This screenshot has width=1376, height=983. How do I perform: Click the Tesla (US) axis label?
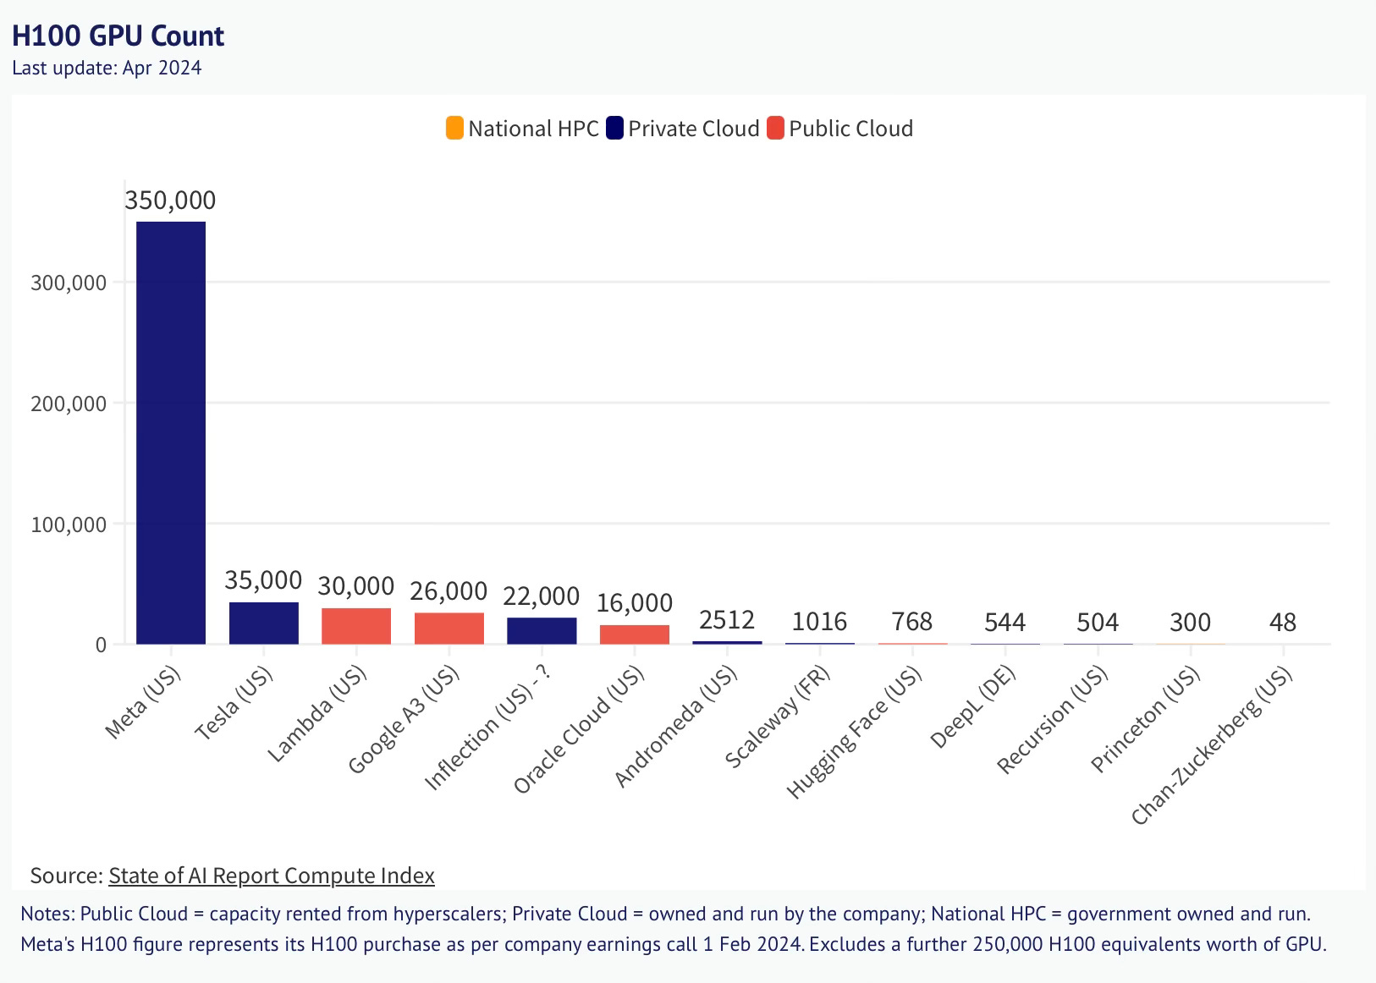[234, 703]
